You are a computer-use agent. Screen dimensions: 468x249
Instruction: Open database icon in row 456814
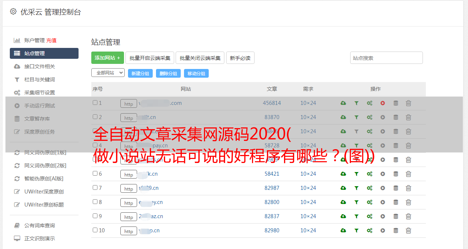pyautogui.click(x=396, y=103)
